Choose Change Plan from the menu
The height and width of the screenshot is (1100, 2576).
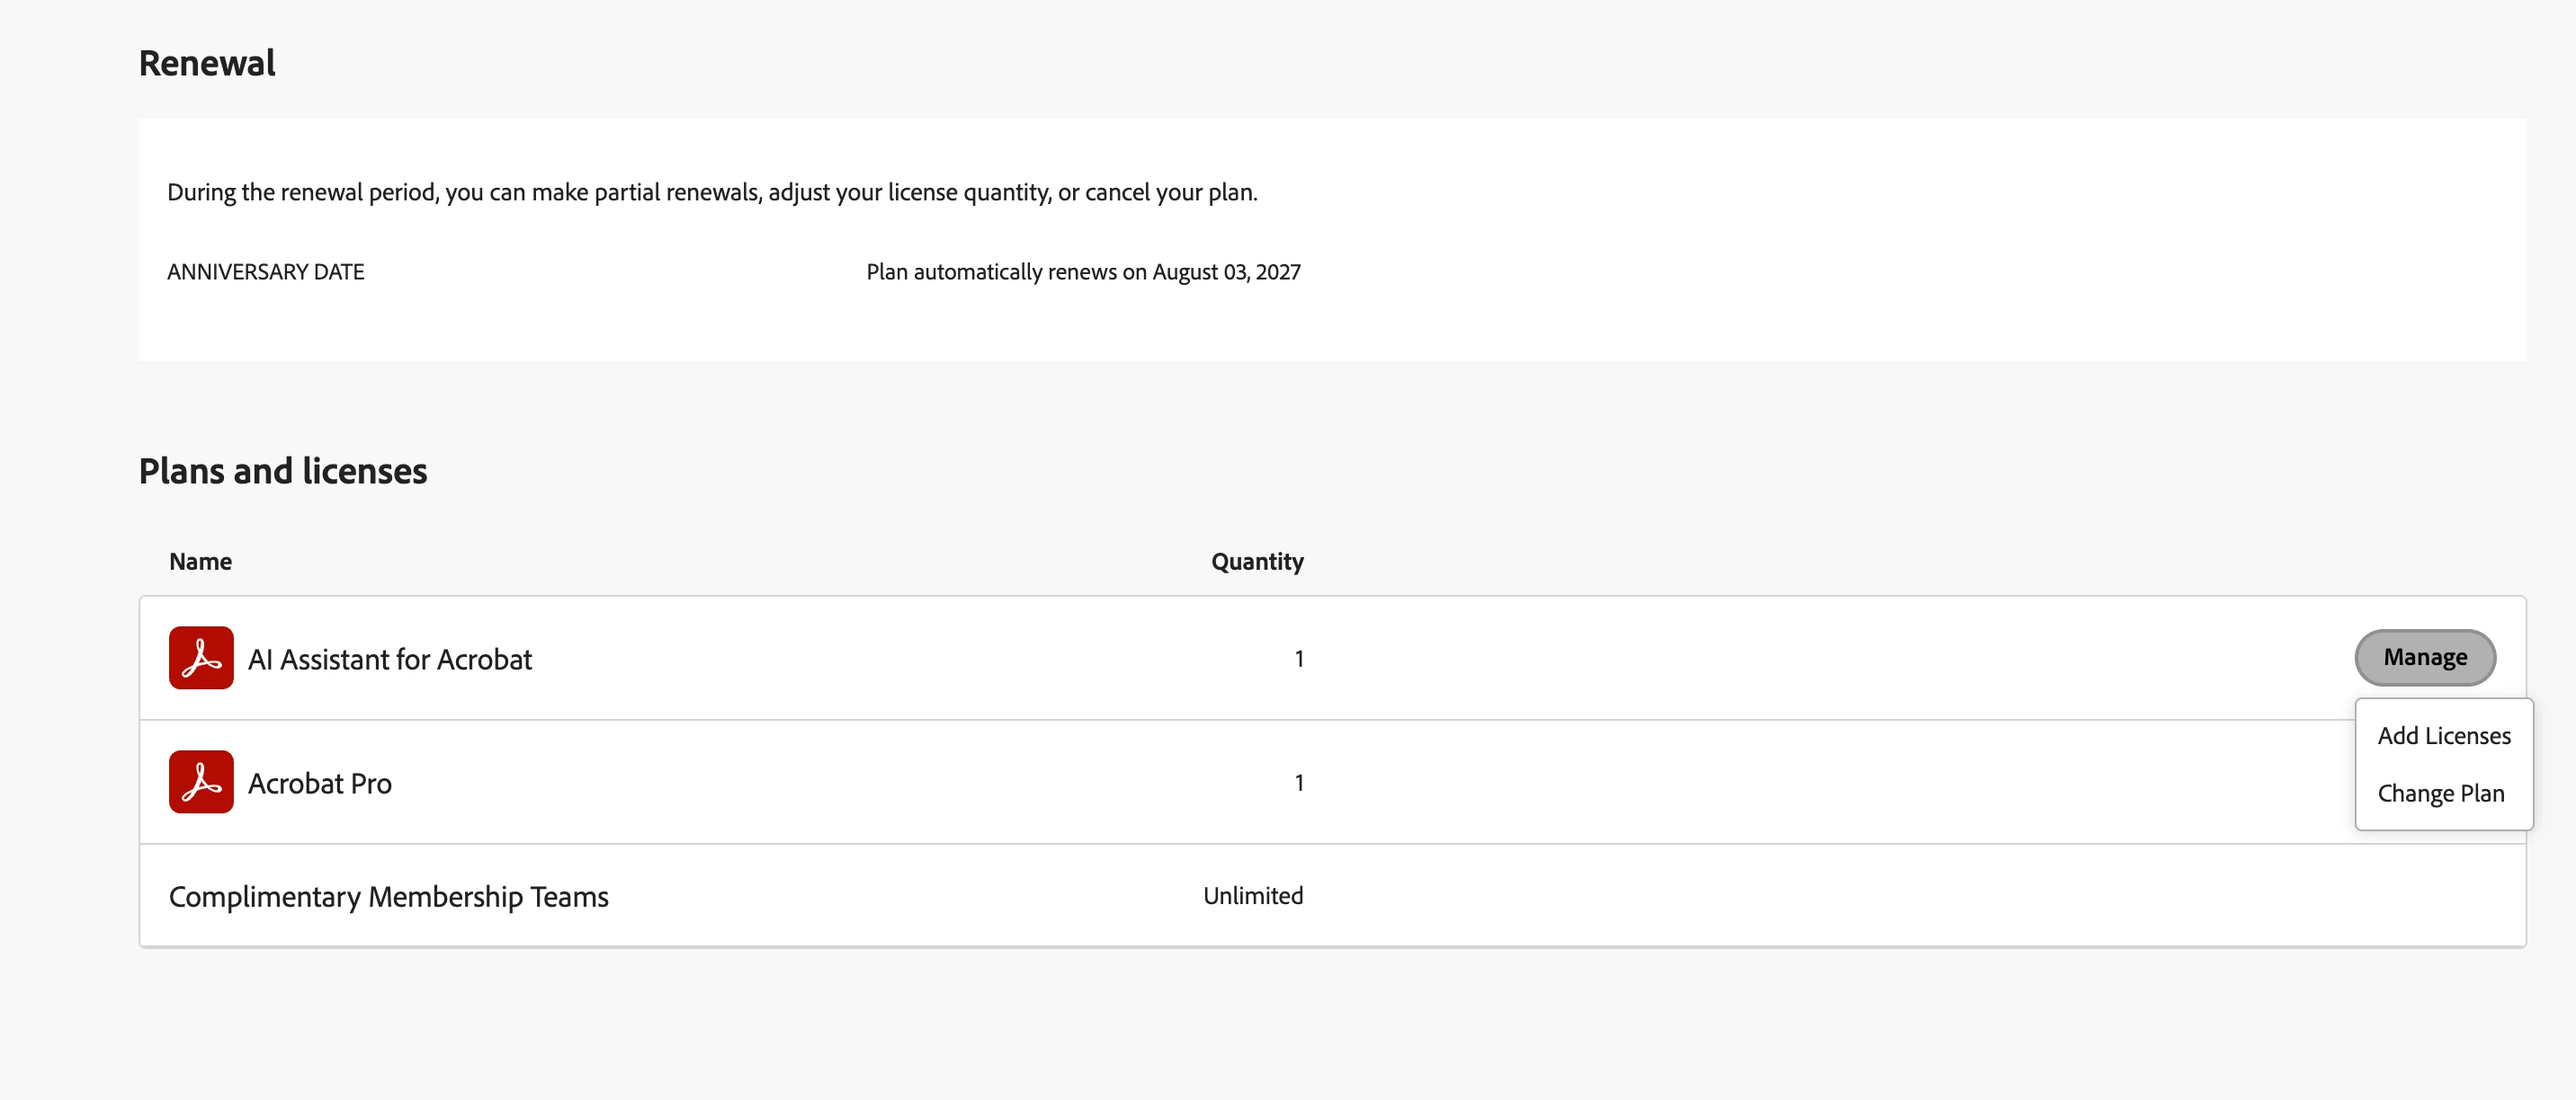2440,794
